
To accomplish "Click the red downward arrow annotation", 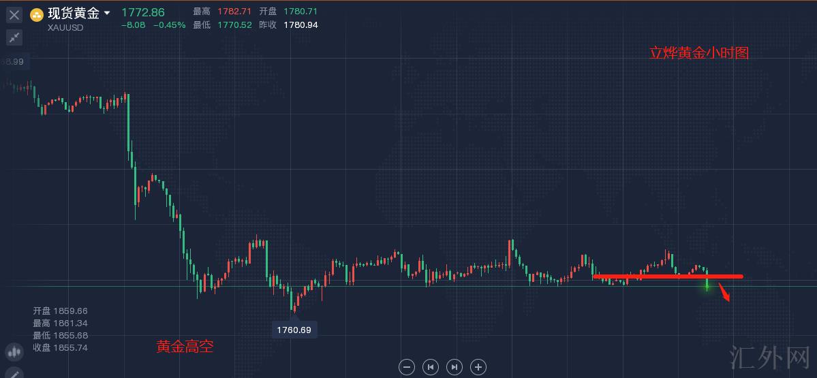I will [725, 293].
